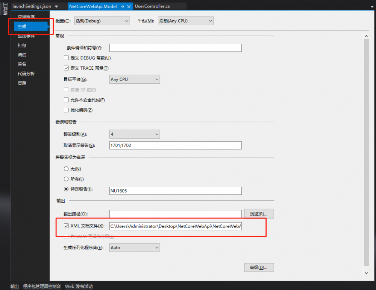This screenshot has width=376, height=290.
Task: Enable the 定义 DEBUG 常数 checkbox
Action: coord(66,58)
